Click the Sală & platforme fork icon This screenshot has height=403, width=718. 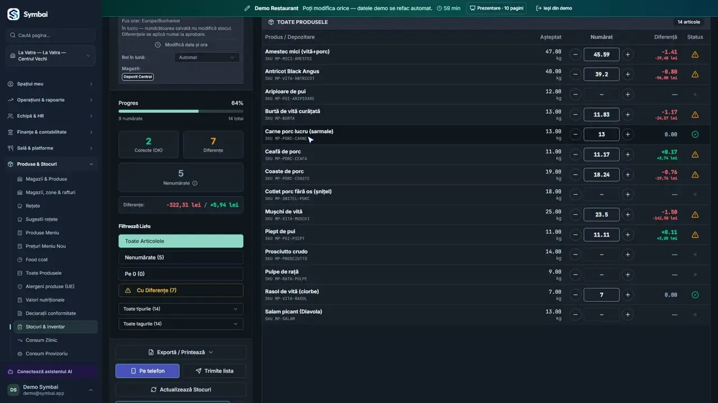coord(11,148)
